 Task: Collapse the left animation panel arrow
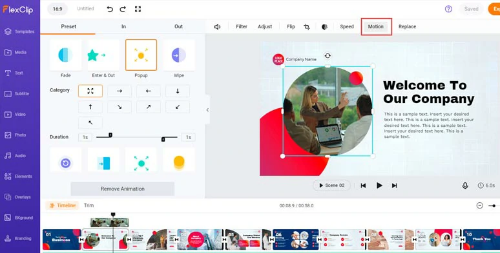(207, 110)
